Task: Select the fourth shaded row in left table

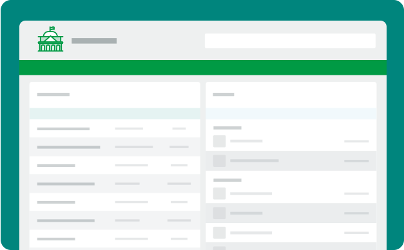Action: tap(115, 184)
